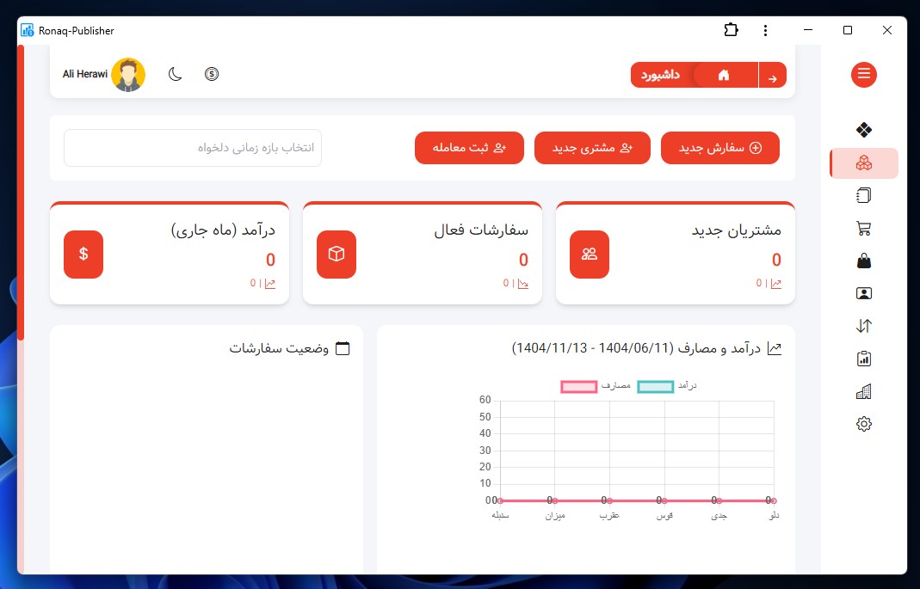Open the reports clipboard chart icon
This screenshot has height=589, width=920.
coord(864,359)
